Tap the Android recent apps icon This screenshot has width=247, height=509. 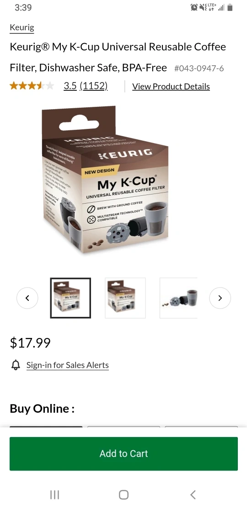click(x=55, y=495)
